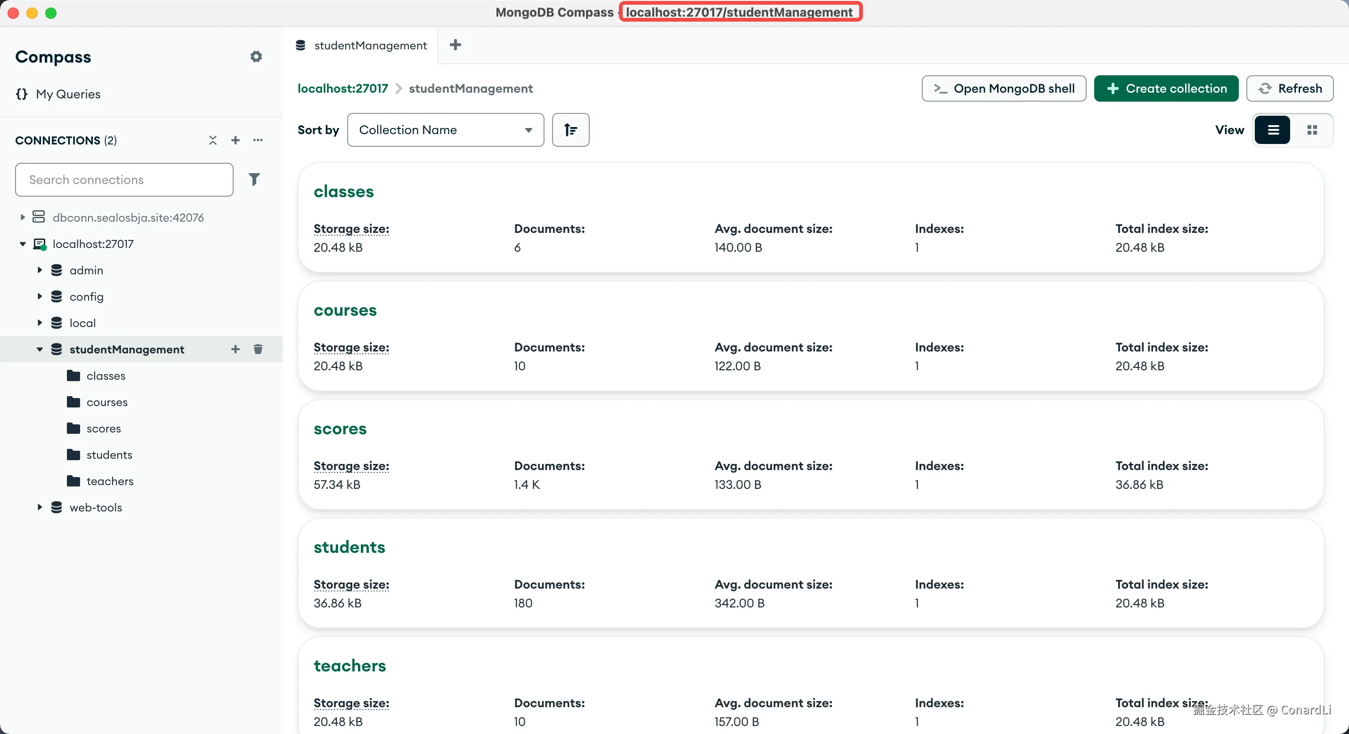Delete studentManagement database trash icon

[x=258, y=349]
